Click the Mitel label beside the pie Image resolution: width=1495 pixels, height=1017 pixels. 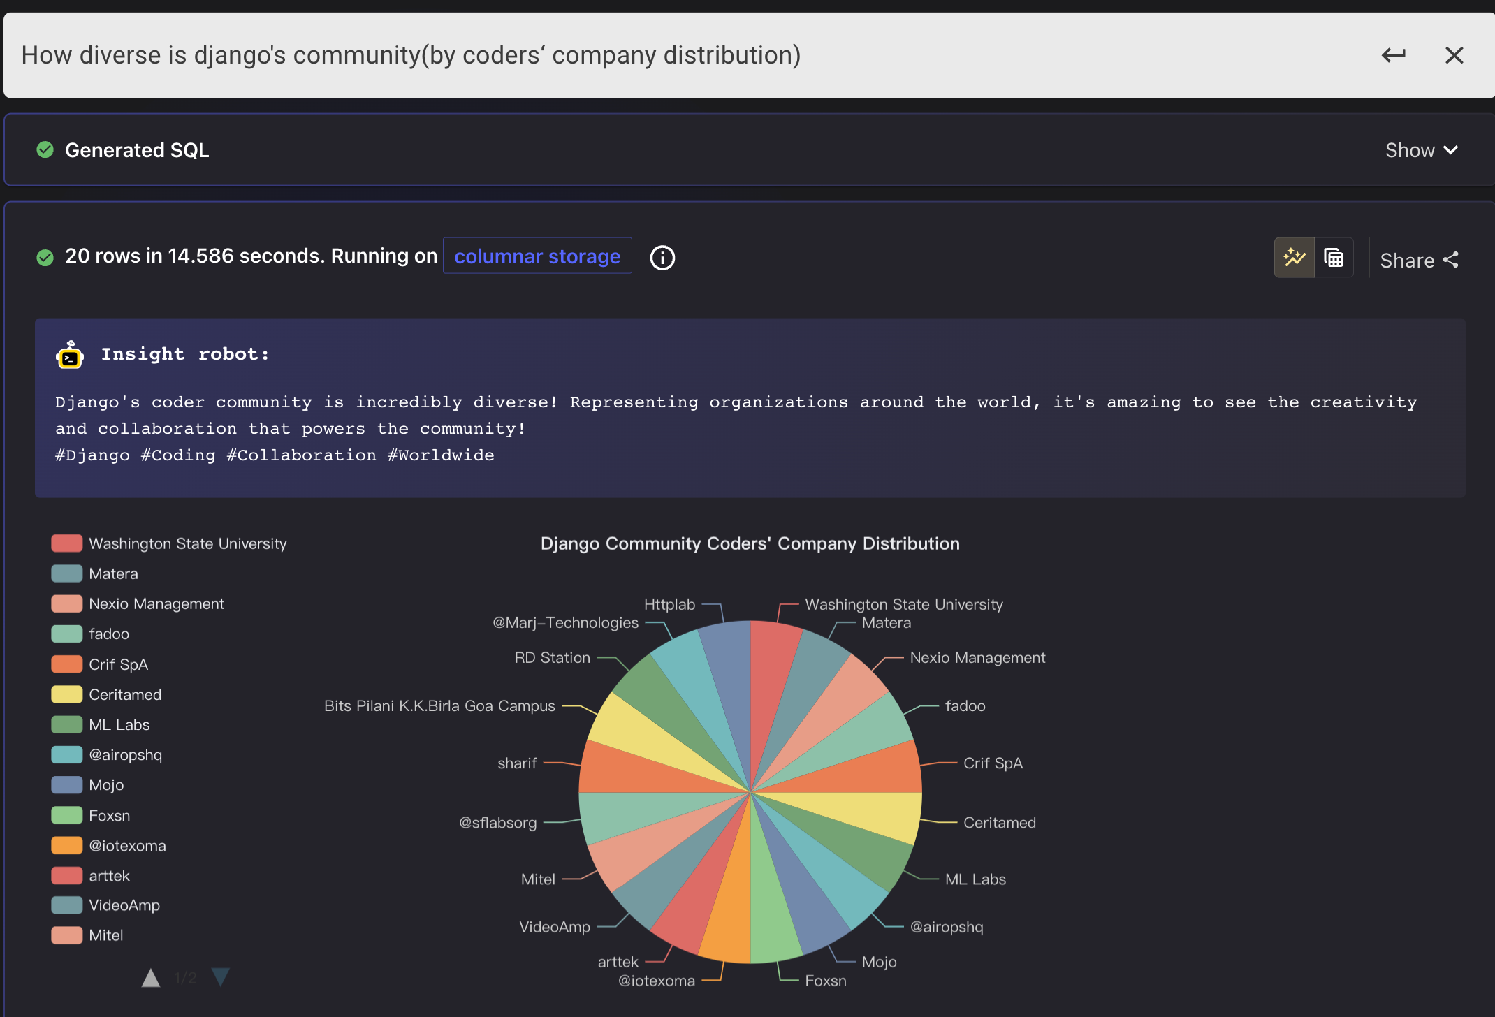(538, 879)
